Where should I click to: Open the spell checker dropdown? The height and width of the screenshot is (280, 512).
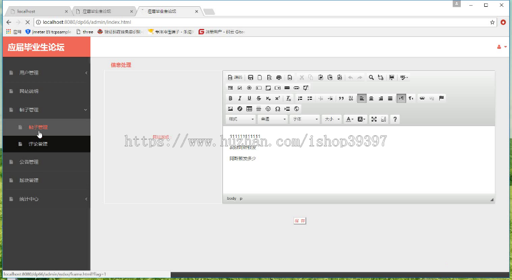pyautogui.click(x=404, y=78)
